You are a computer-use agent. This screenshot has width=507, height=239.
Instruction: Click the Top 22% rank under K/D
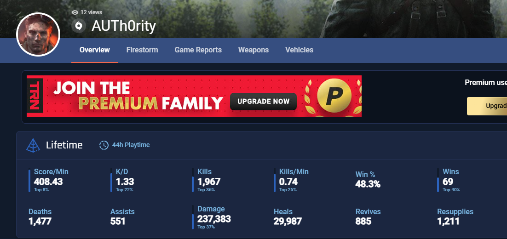(125, 190)
